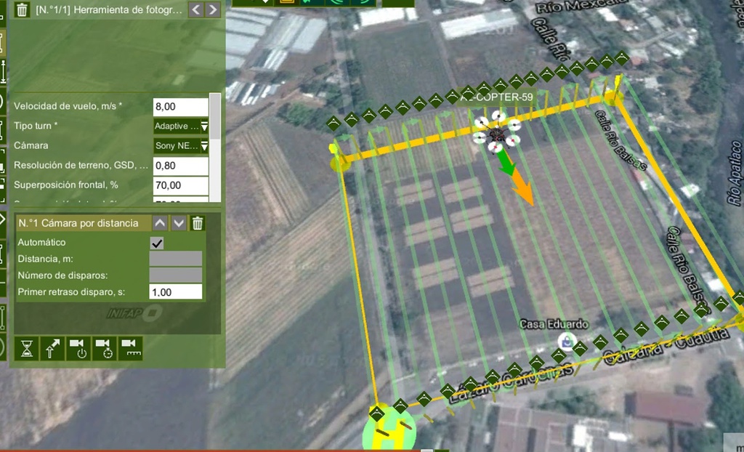The image size is (744, 452).
Task: Click the A2-COPTER-59 vehicle label
Action: click(496, 97)
